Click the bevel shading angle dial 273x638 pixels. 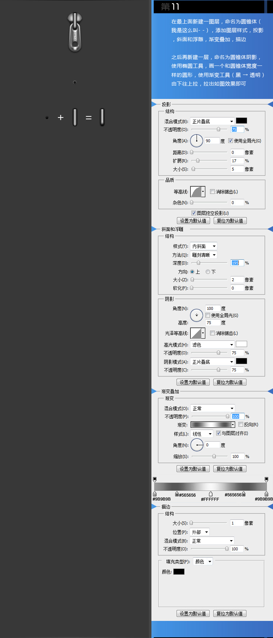(197, 315)
